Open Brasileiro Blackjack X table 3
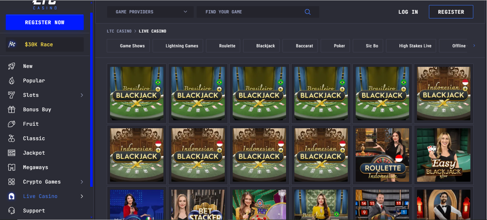 (x=382, y=94)
